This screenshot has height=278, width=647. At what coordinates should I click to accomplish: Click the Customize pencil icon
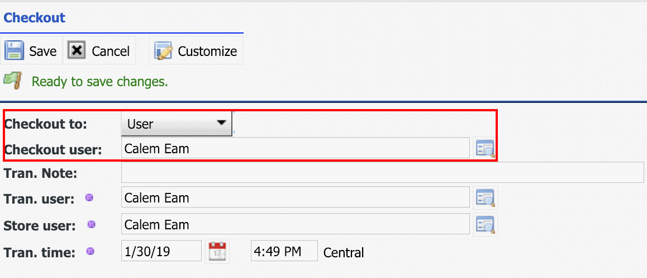pyautogui.click(x=163, y=51)
